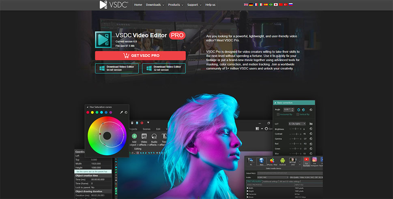Select the Spanish flag language

[x=266, y=4]
